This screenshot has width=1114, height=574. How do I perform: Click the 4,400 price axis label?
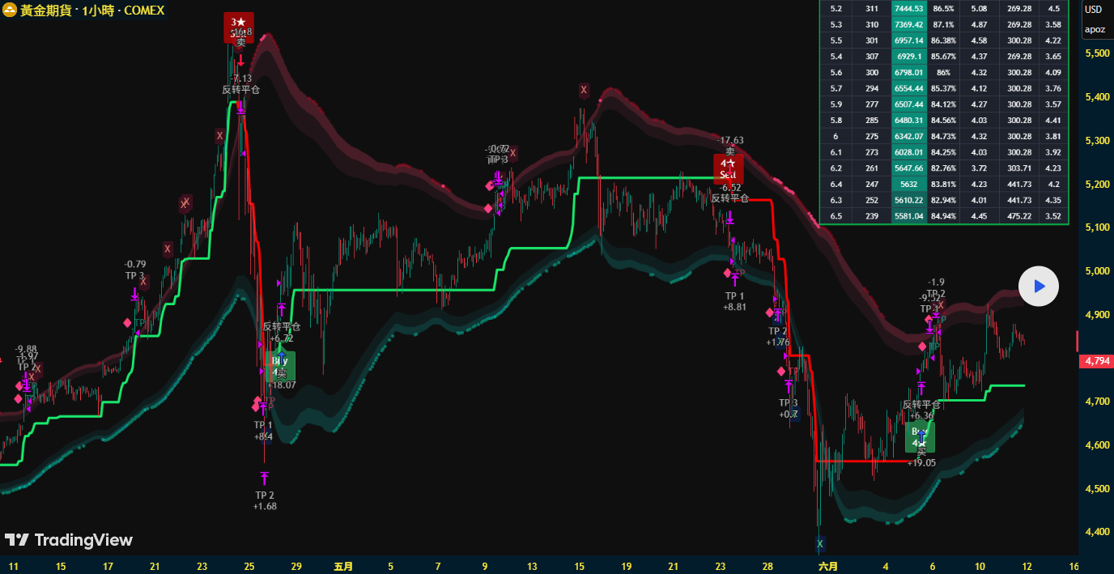click(x=1096, y=532)
